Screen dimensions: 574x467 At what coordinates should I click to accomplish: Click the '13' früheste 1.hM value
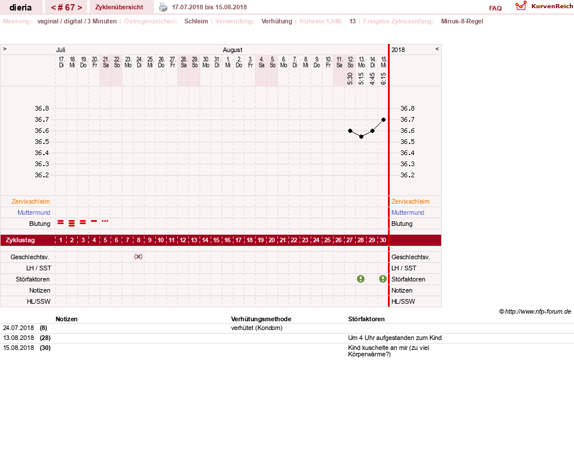click(352, 21)
